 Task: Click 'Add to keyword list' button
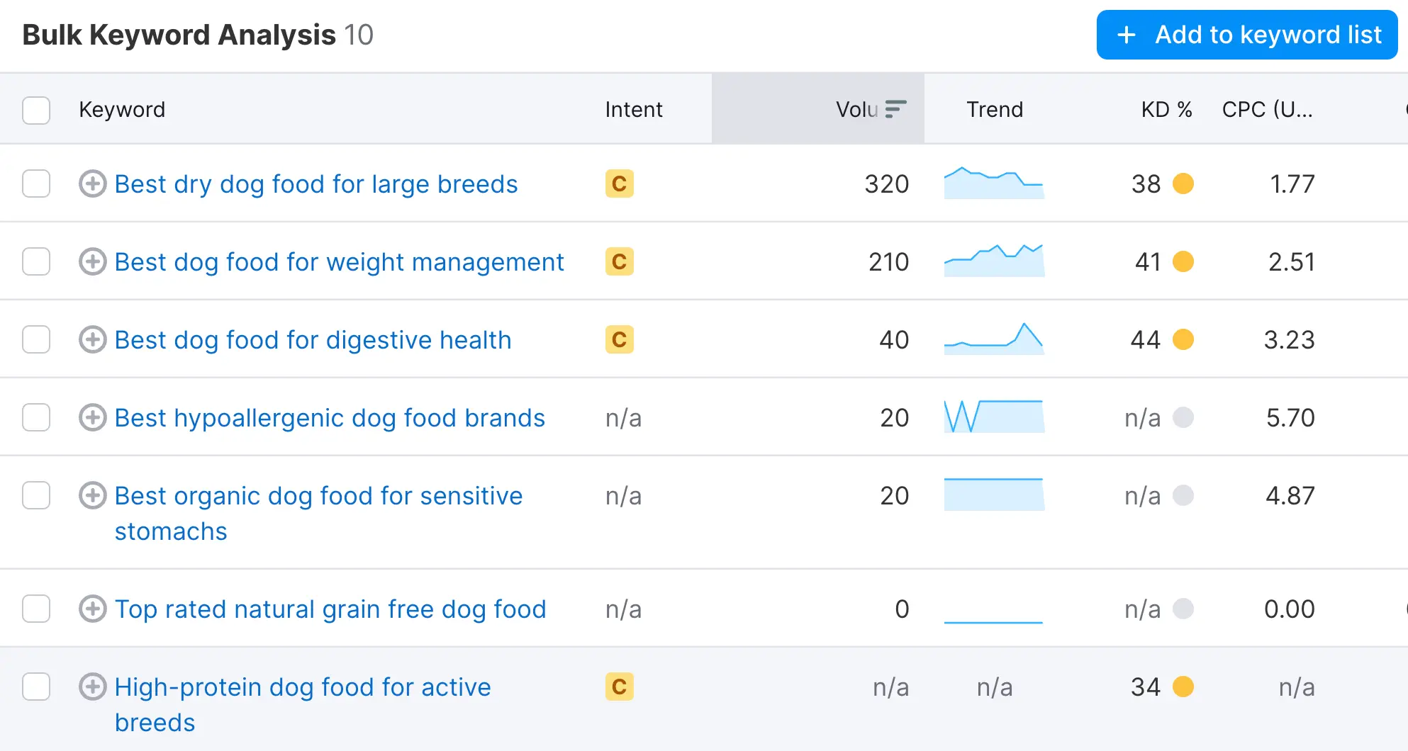[x=1246, y=35]
